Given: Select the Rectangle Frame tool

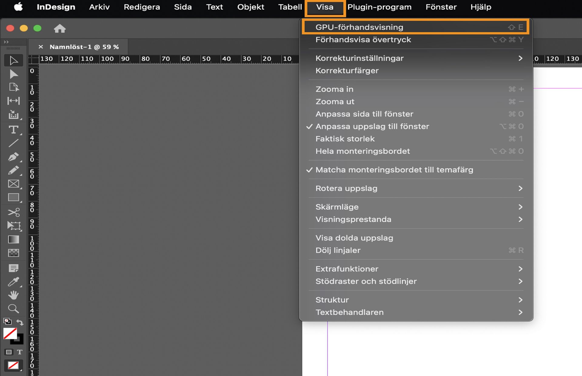Looking at the screenshot, I should click(13, 184).
